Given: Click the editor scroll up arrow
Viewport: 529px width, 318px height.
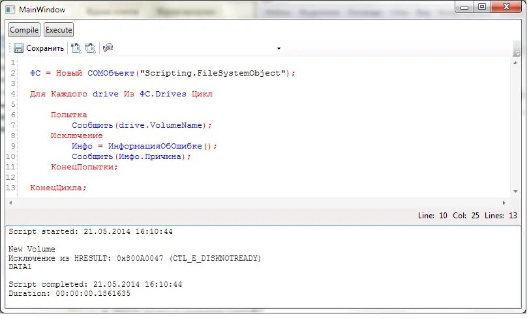Looking at the screenshot, I should click(x=515, y=63).
